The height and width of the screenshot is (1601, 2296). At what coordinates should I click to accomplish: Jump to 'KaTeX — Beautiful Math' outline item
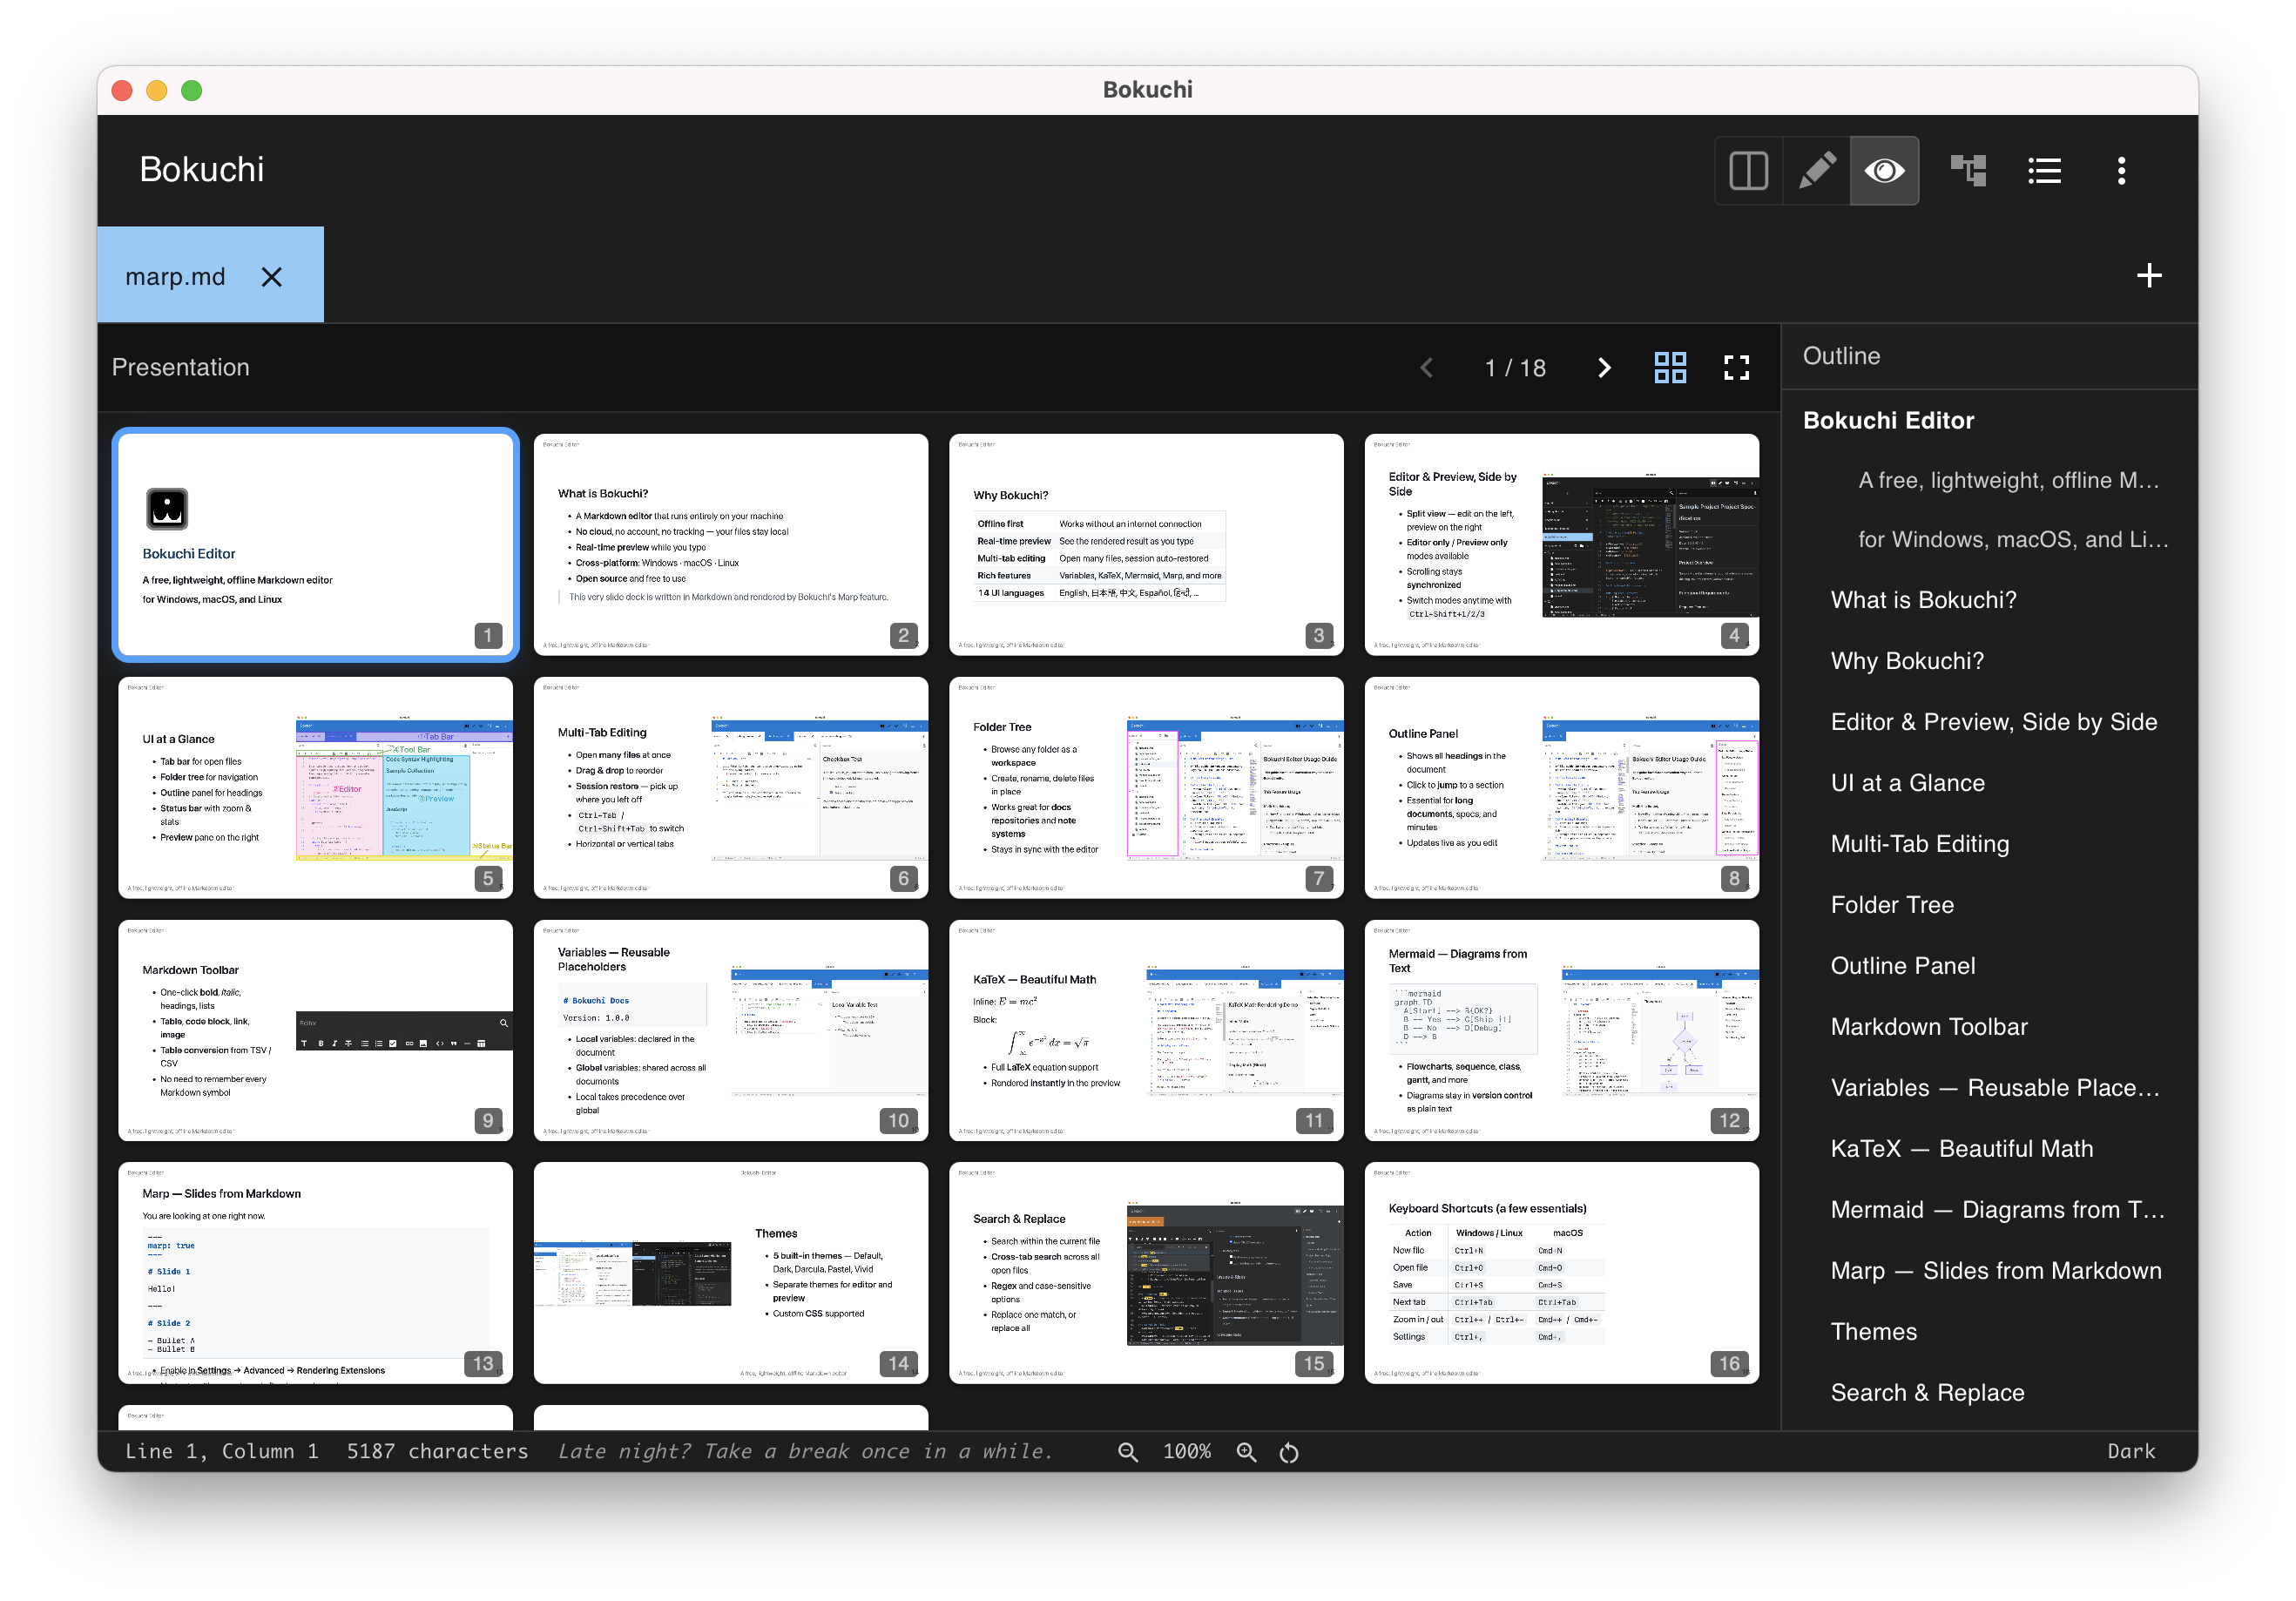[1961, 1149]
